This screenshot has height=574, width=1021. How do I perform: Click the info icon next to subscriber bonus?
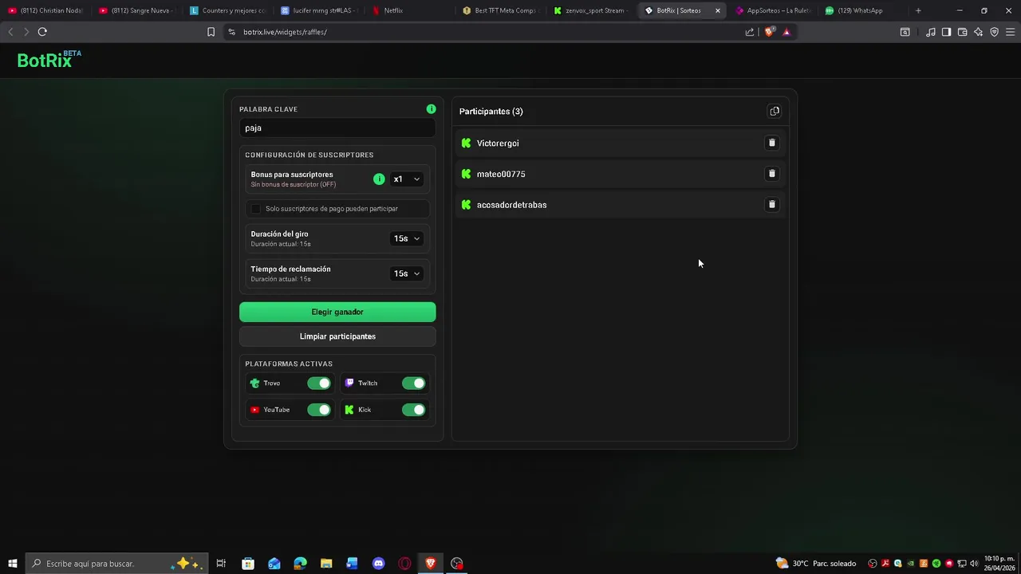379,179
